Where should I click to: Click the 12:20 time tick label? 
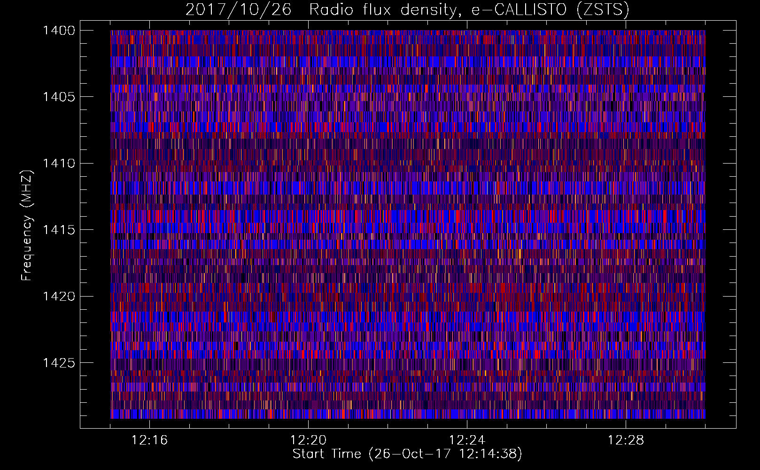tap(308, 440)
